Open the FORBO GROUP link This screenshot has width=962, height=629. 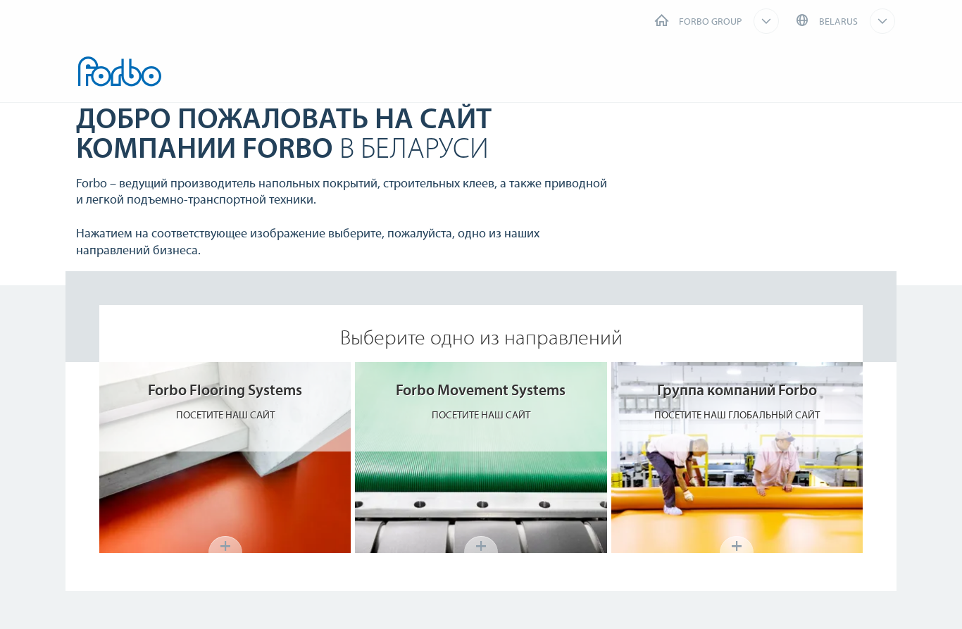(x=710, y=22)
